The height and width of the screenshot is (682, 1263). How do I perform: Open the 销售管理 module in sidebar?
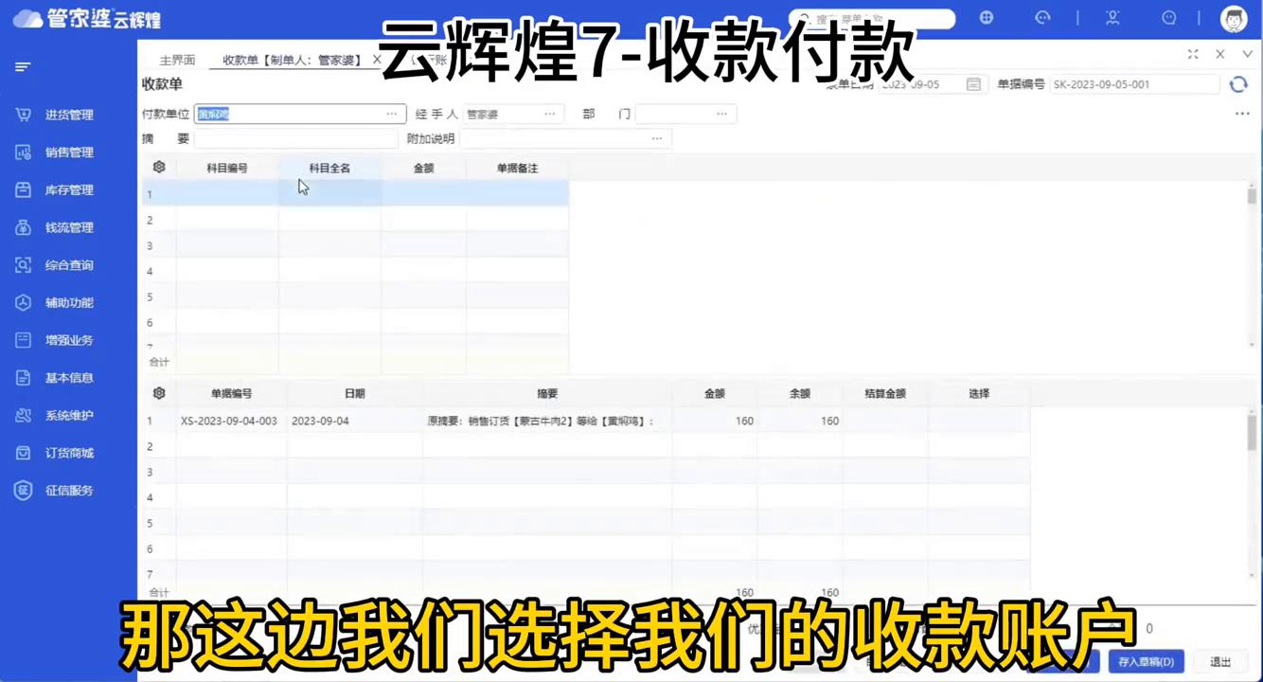click(x=67, y=152)
